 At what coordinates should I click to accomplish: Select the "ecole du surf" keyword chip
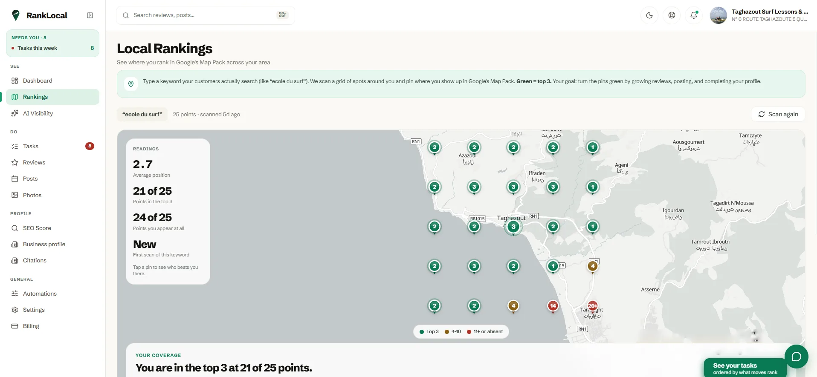click(142, 114)
